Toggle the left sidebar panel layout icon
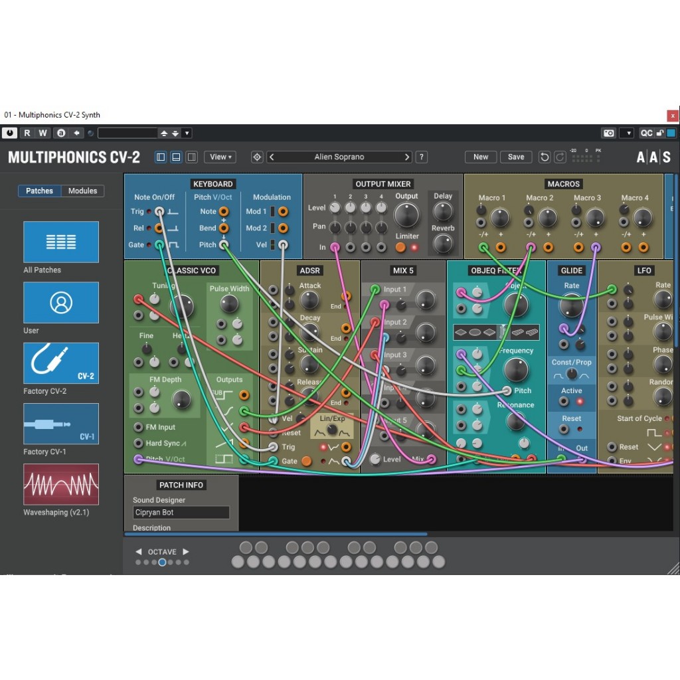Screen dimensions: 680x680 [x=161, y=157]
